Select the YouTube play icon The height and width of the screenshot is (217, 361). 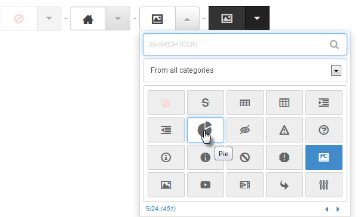pos(206,185)
